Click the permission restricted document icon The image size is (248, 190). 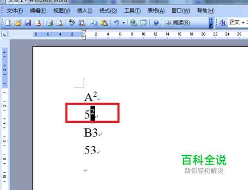coord(38,23)
